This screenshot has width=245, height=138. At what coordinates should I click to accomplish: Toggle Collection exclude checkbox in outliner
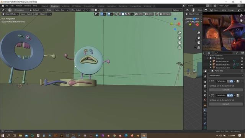pyautogui.click(x=211, y=58)
